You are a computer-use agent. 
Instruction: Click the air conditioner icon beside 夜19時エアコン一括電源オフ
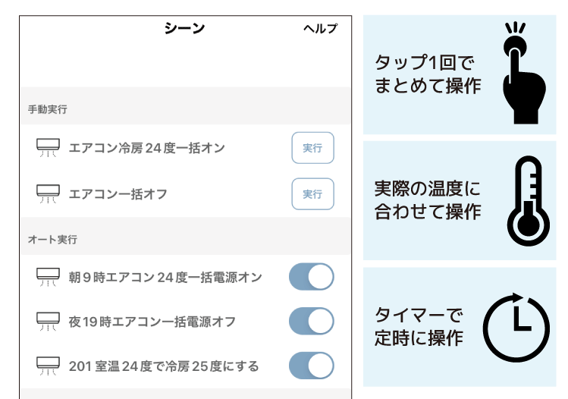tap(48, 322)
